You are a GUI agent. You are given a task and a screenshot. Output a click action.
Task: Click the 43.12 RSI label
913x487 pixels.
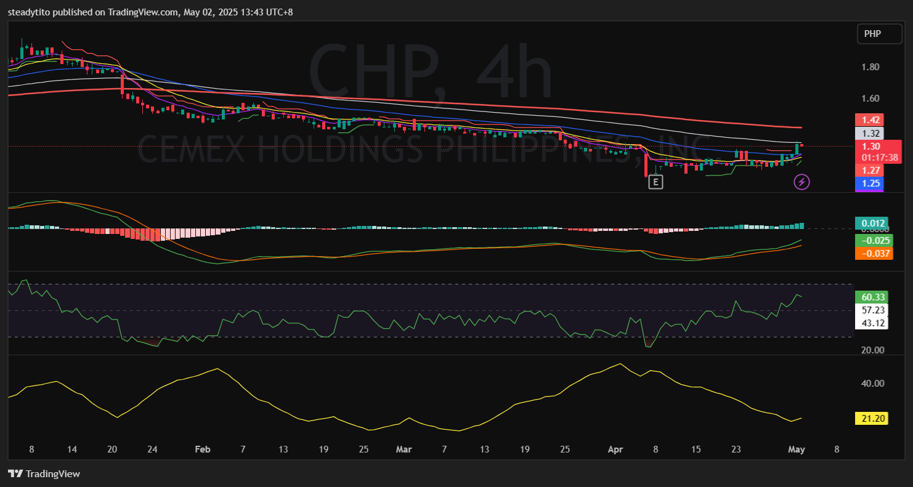871,323
